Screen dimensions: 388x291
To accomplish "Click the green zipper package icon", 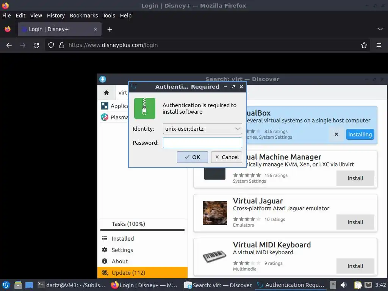I will point(144,108).
